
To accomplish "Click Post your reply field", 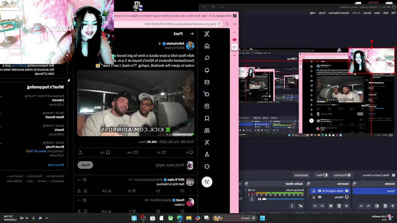I will (x=169, y=165).
